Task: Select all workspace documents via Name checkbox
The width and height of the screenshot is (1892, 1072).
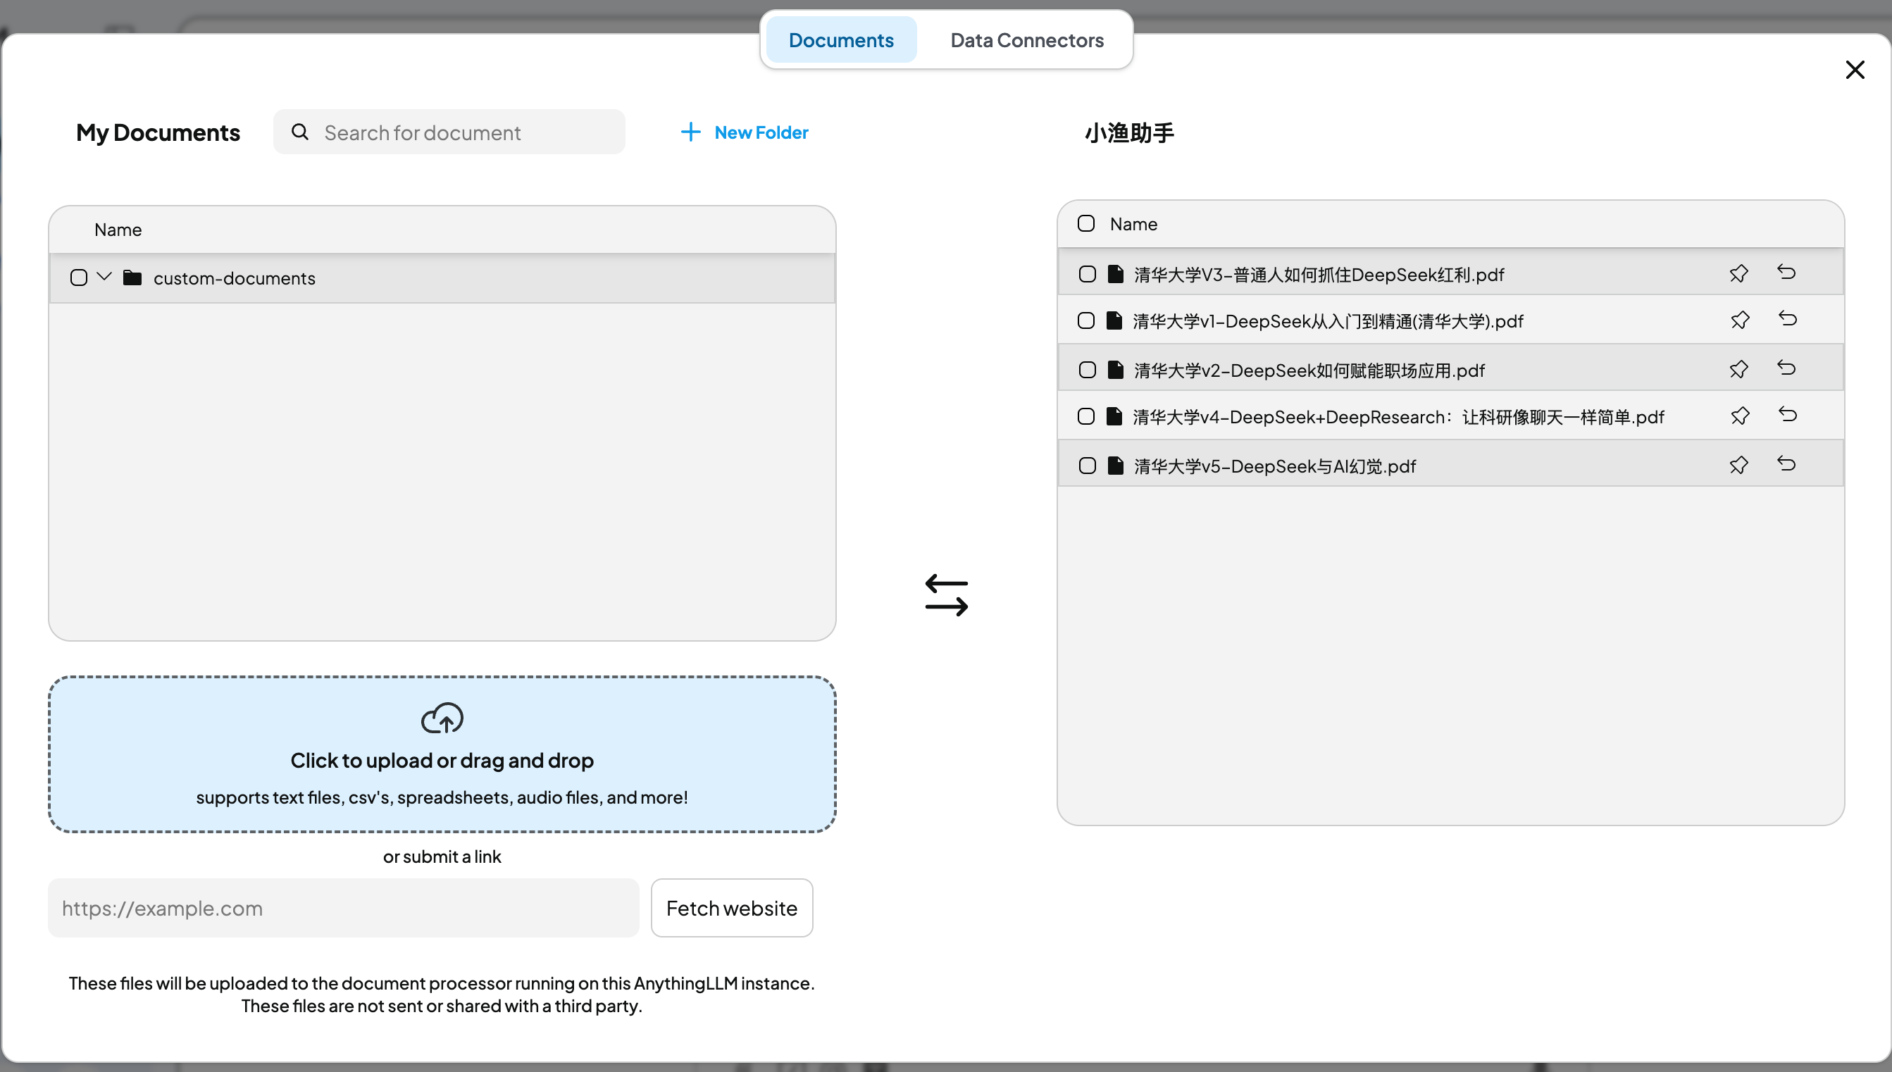Action: [1086, 224]
